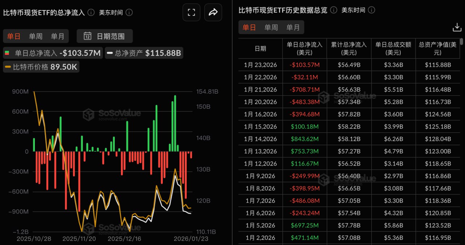
Task: Click the 累计总净流入 column header
Action: [x=349, y=48]
